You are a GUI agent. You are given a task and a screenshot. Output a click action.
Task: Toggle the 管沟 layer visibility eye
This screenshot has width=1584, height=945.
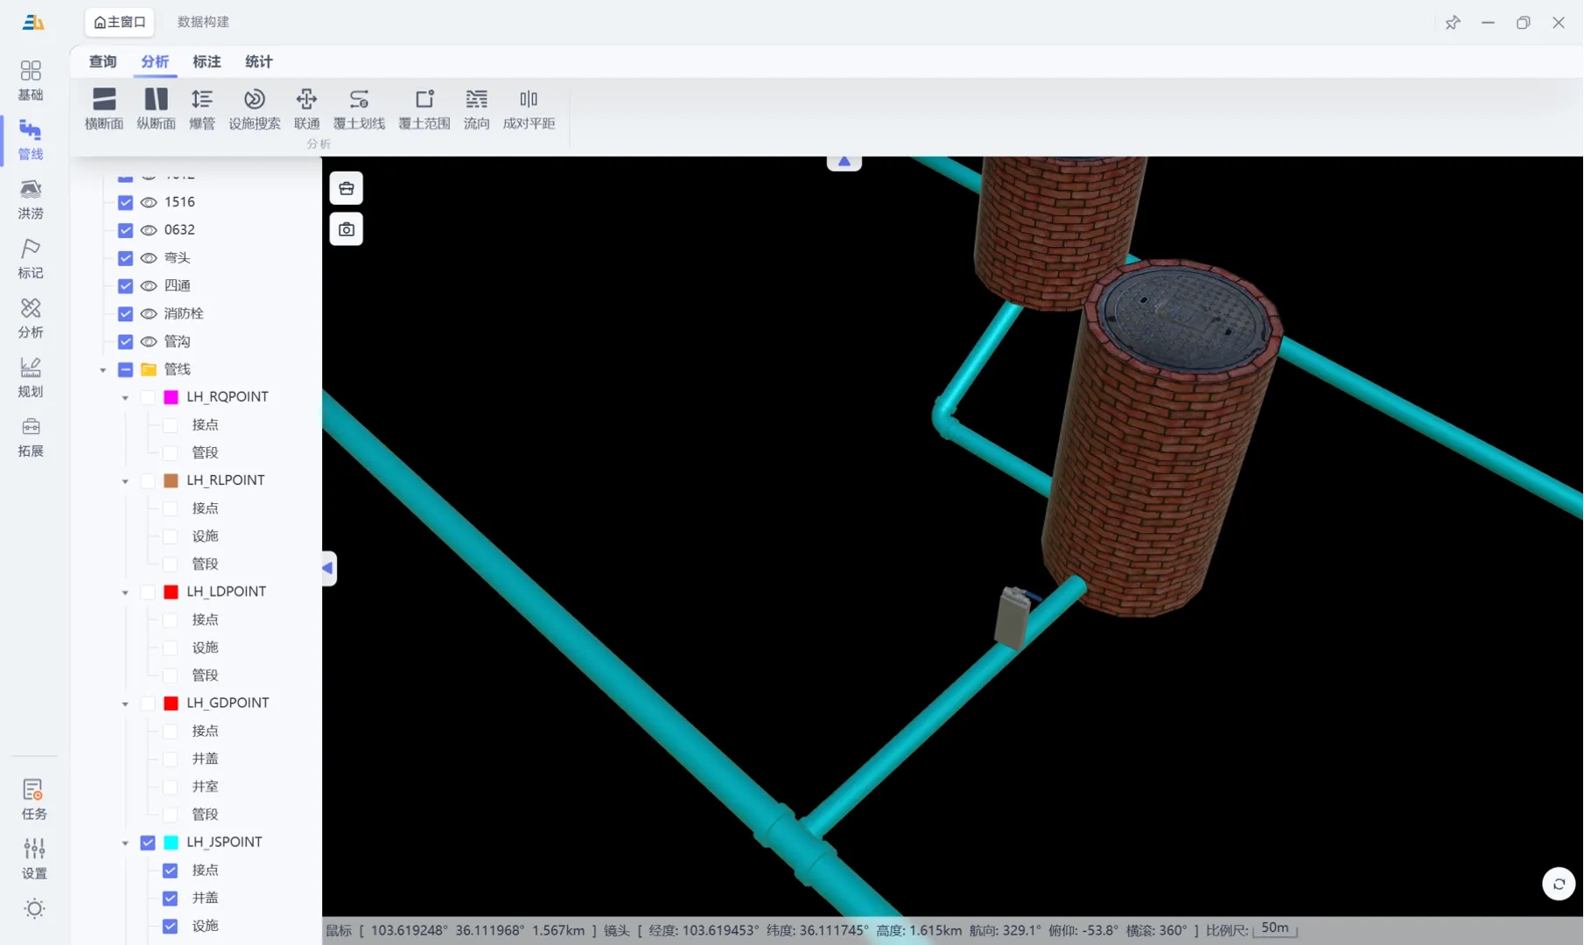click(x=149, y=341)
